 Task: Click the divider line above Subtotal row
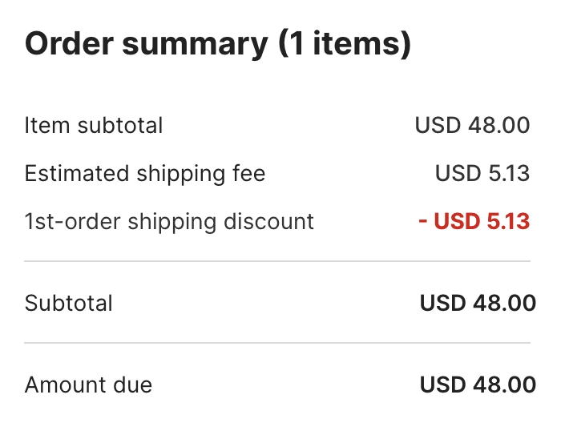pyautogui.click(x=277, y=262)
